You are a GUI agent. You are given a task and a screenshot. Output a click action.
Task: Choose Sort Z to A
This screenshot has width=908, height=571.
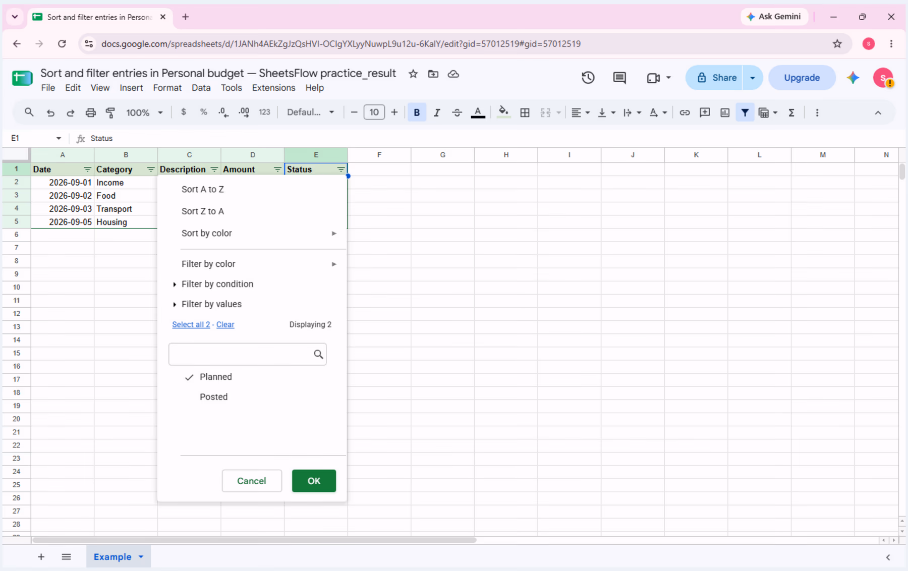203,211
